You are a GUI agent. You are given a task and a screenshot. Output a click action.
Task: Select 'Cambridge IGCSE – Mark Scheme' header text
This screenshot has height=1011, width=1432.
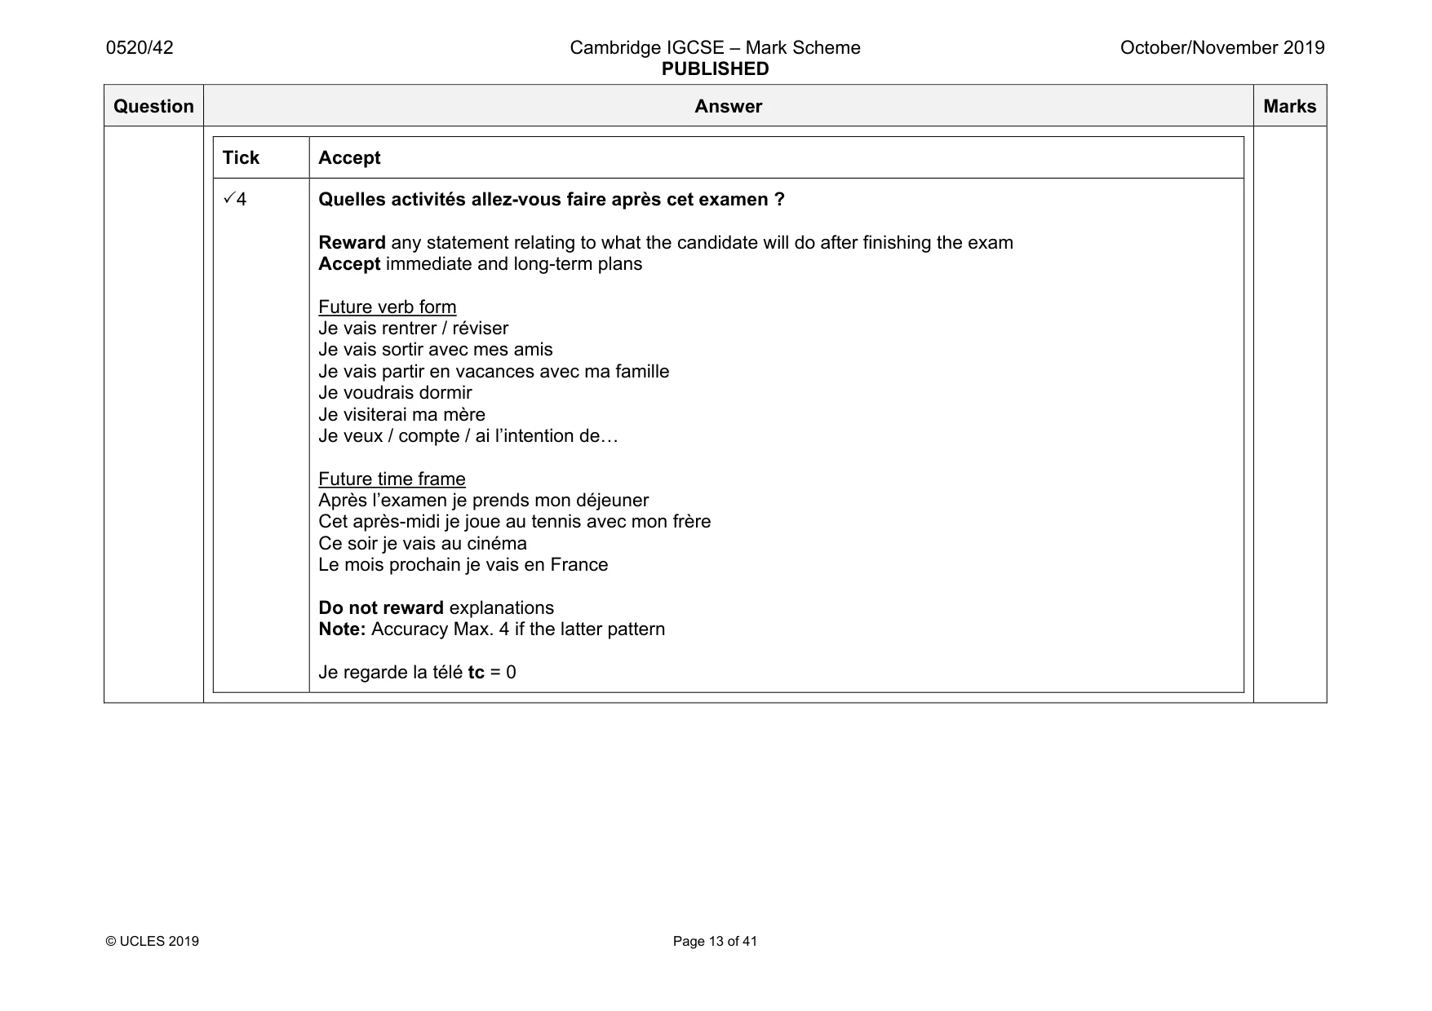click(715, 48)
